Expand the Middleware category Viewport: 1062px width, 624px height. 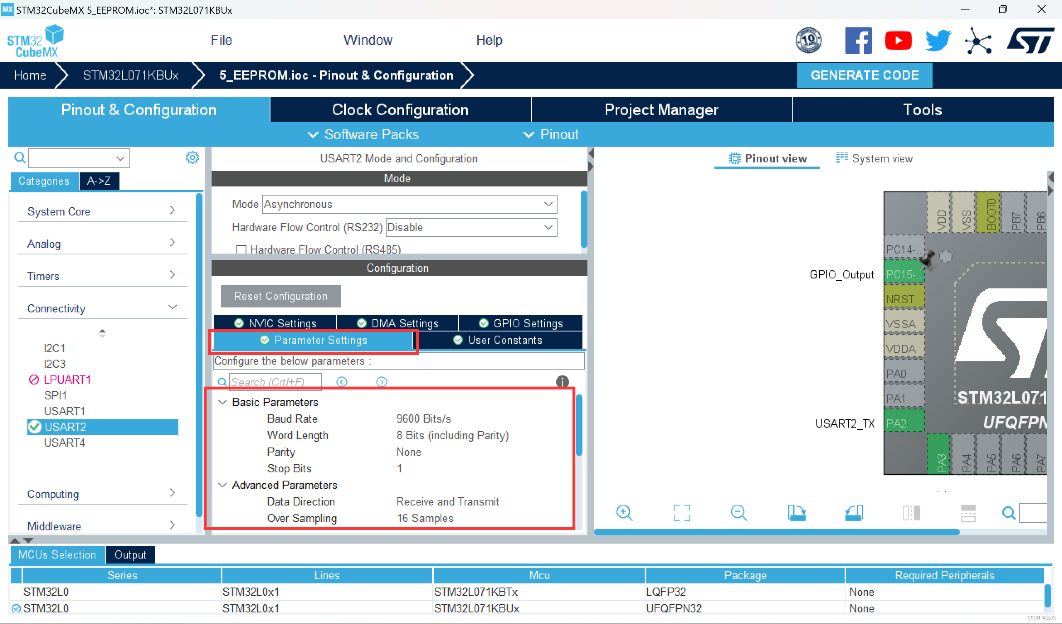pos(103,526)
